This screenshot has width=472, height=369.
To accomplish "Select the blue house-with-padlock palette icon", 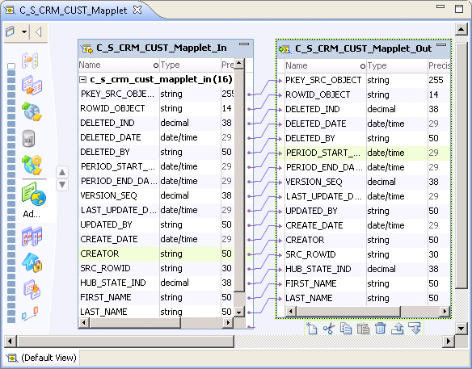I will 32,262.
